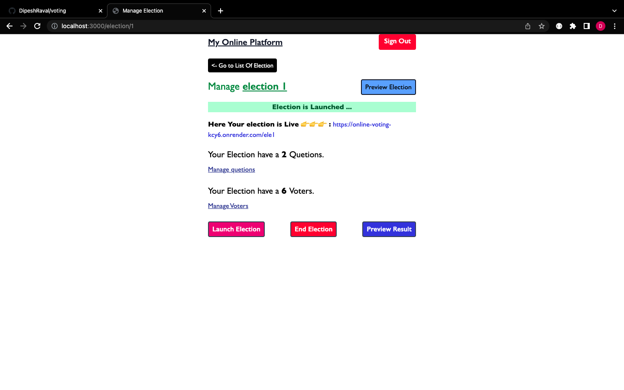The width and height of the screenshot is (624, 390).
Task: Follow the live election URL link
Action: (362, 124)
